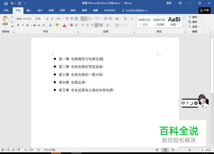Toggle underline formatting
Screen dimensions: 214x154
(28, 25)
